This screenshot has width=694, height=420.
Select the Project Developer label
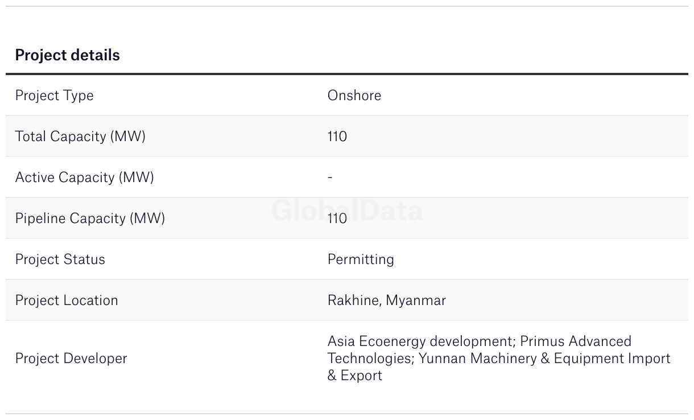pyautogui.click(x=71, y=359)
